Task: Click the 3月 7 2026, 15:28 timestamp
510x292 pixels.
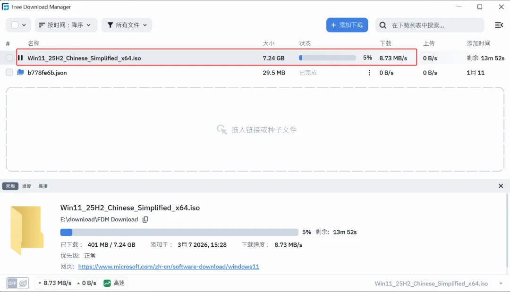Action: click(x=202, y=244)
